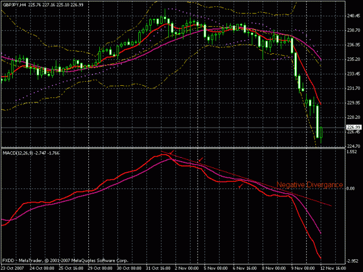Image resolution: width=363 pixels, height=272 pixels.
Task: Click the 1.552 MACD scale label
Action: tap(352, 152)
